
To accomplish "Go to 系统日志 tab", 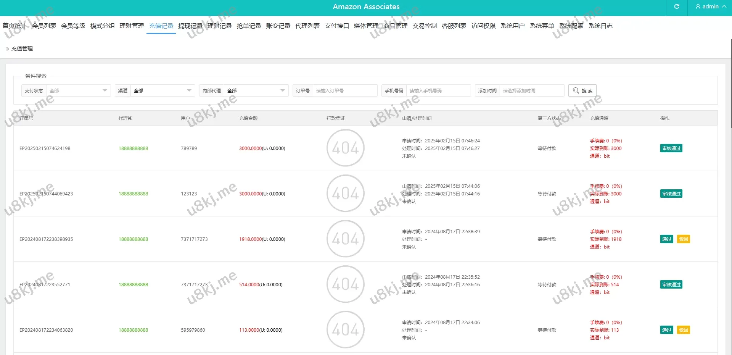I will (x=600, y=26).
